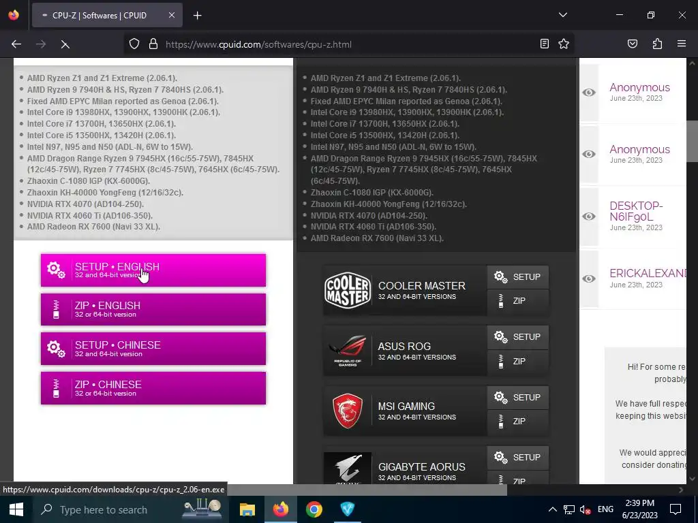Click the muted volume tray icon
Screen dimensions: 698x523
point(586,509)
